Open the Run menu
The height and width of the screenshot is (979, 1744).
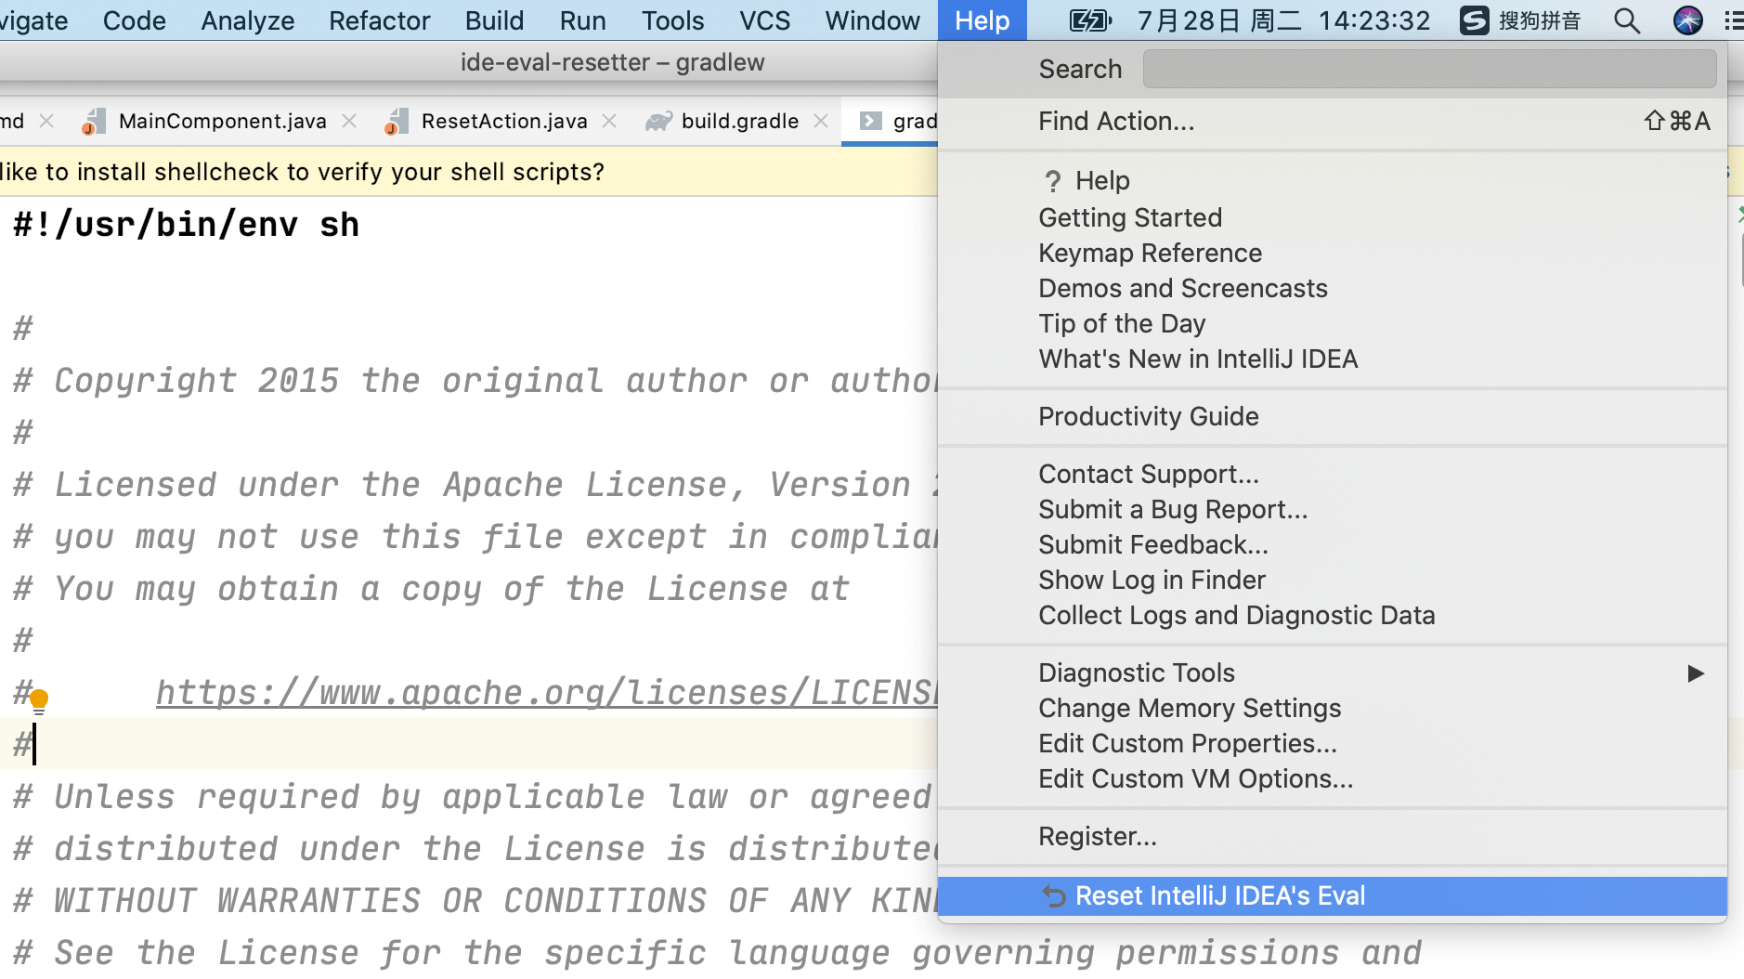[x=582, y=20]
